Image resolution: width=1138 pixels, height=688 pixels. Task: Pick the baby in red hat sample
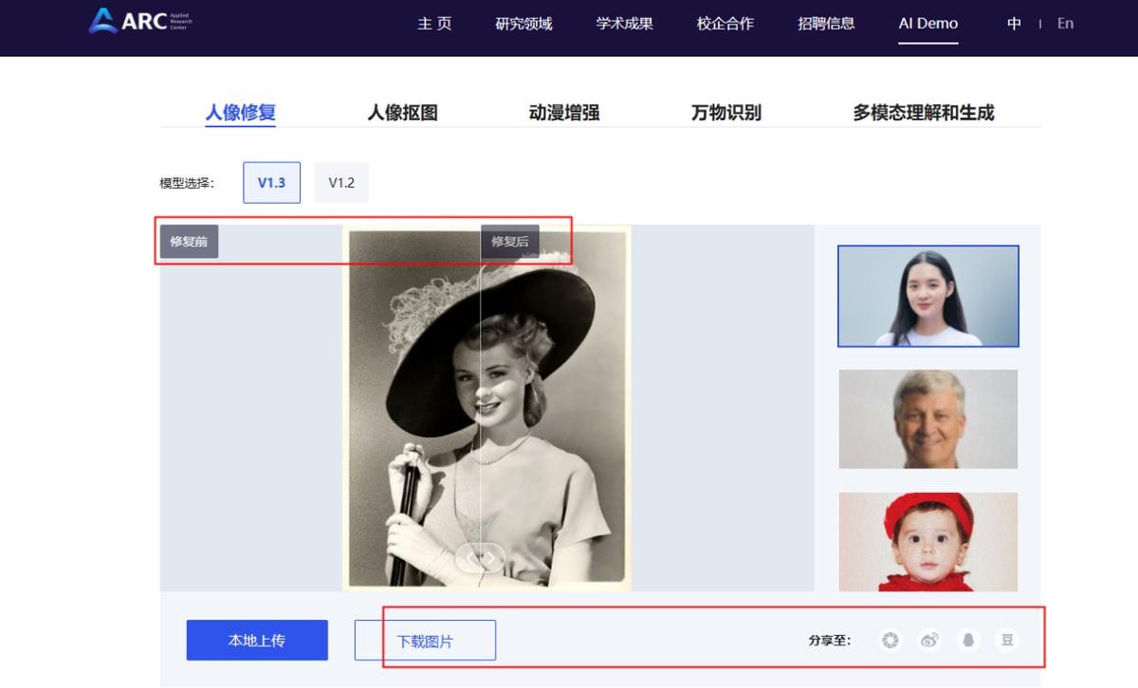tap(927, 542)
